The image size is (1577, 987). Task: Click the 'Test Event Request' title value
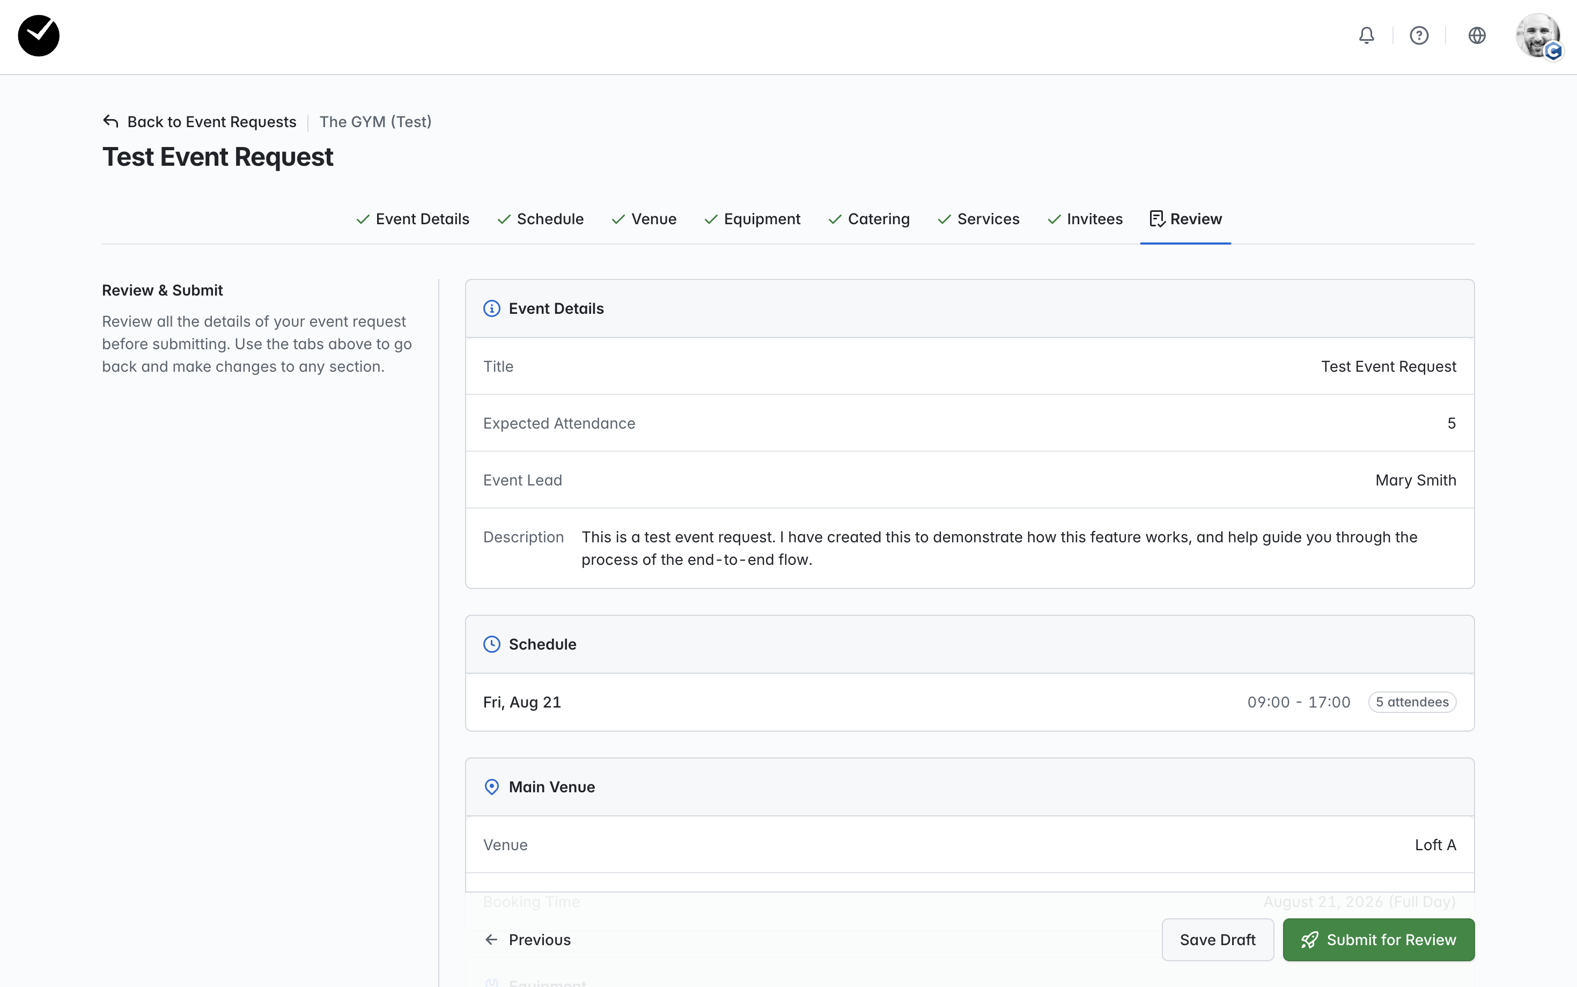point(1388,367)
